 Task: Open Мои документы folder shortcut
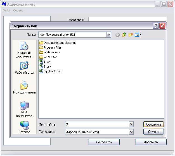tap(24, 88)
